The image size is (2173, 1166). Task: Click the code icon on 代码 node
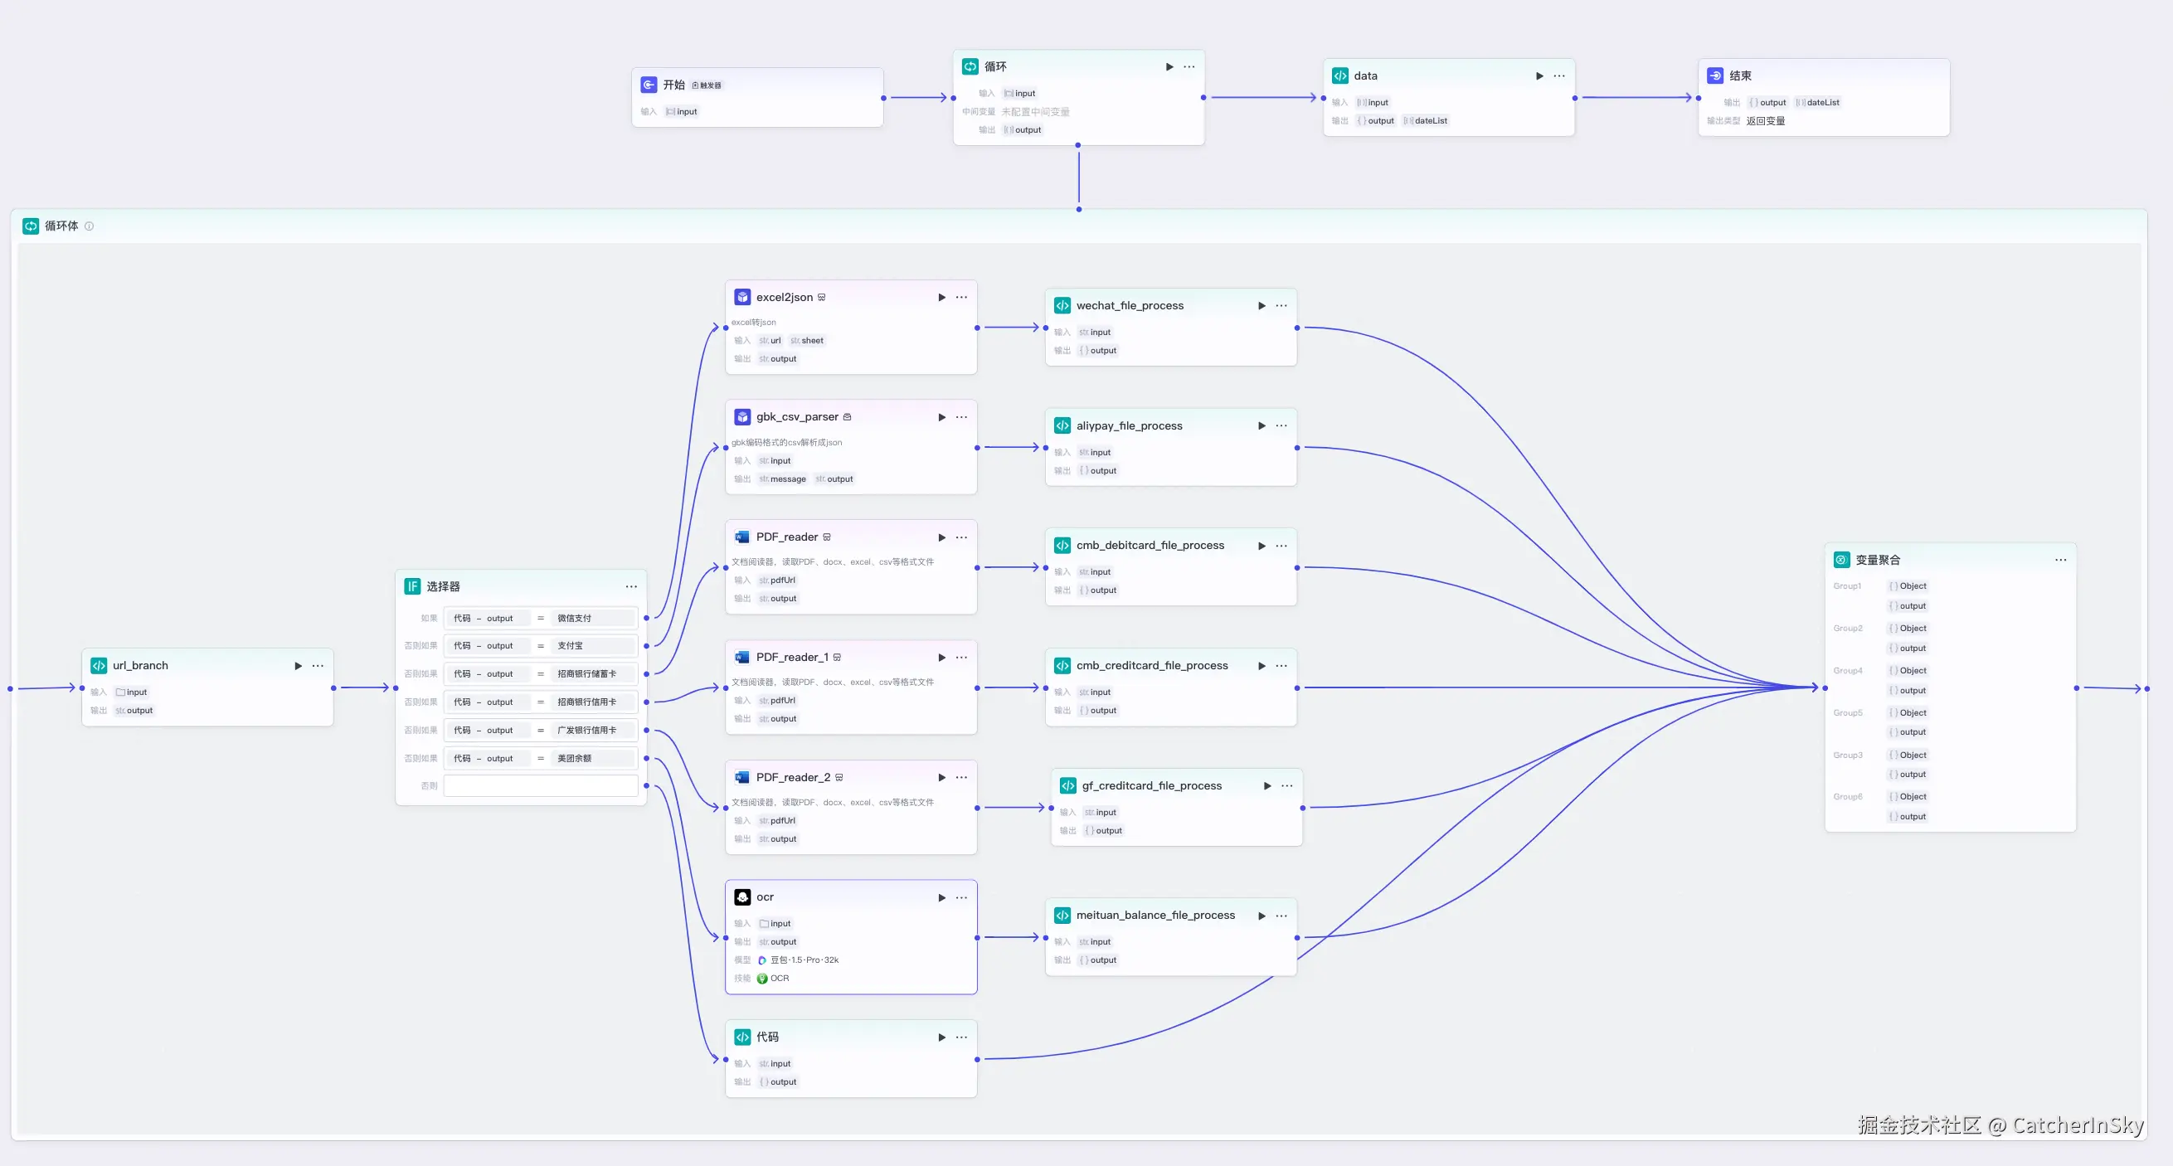[742, 1037]
